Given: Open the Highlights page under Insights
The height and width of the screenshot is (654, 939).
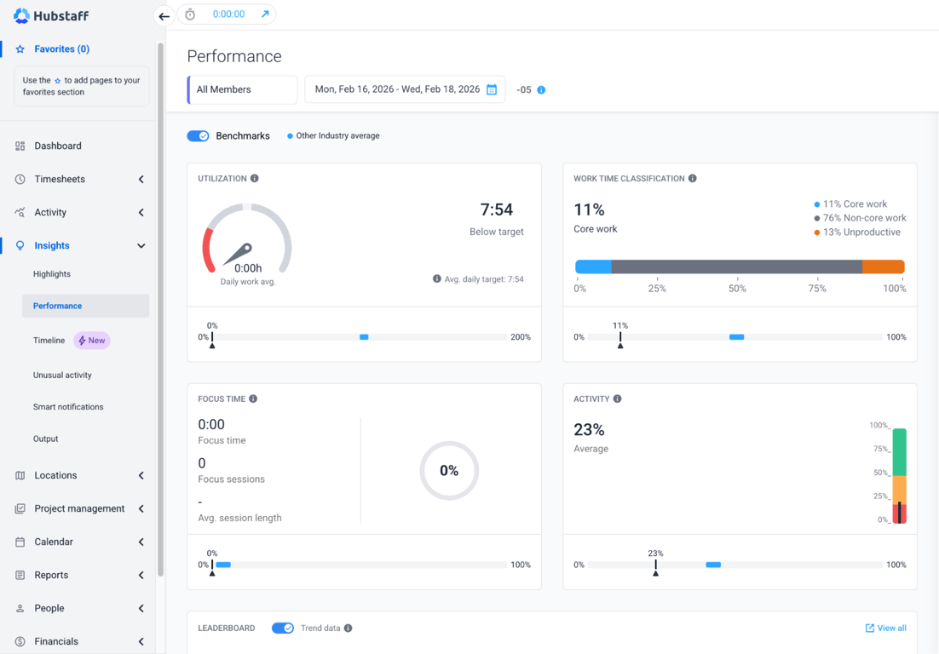Looking at the screenshot, I should point(52,274).
